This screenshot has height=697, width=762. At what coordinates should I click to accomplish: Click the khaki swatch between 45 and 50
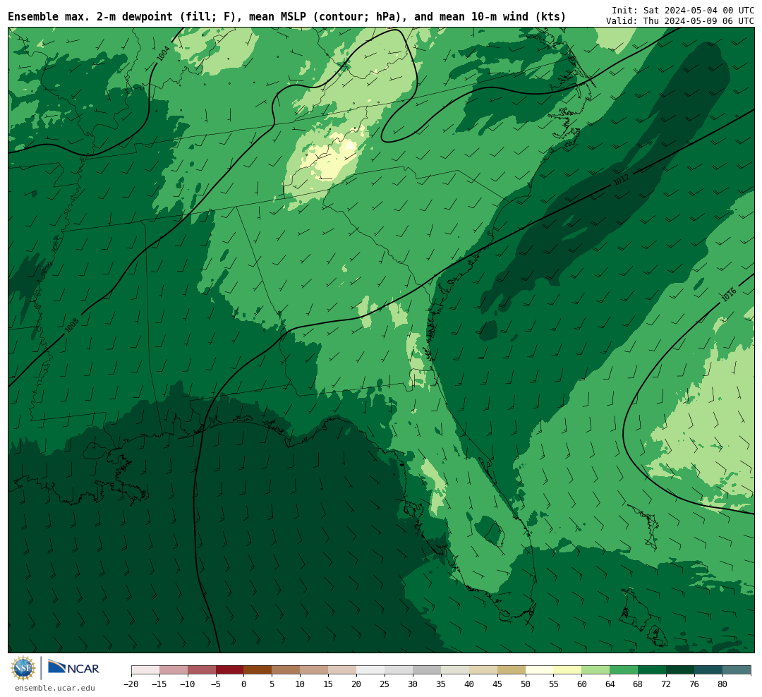[512, 670]
